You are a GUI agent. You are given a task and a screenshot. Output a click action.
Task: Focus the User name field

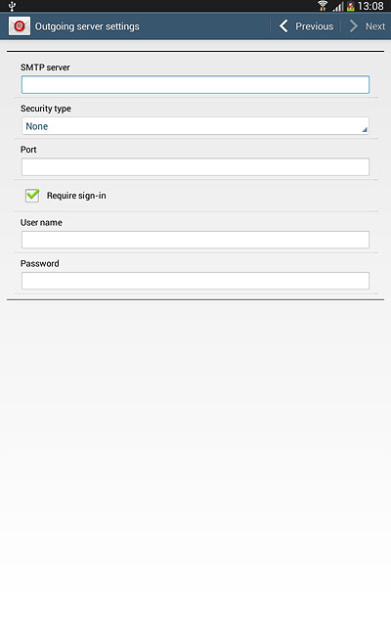pos(195,240)
